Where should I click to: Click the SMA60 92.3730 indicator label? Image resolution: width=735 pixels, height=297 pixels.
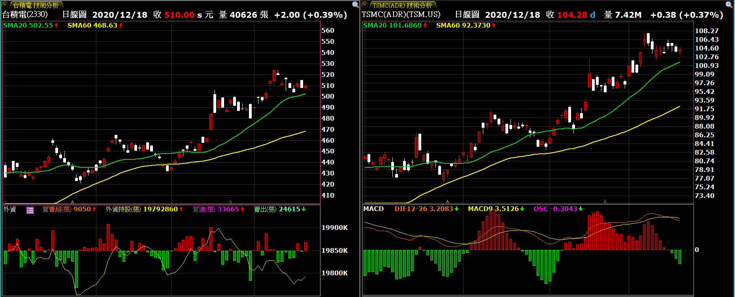coord(466,25)
